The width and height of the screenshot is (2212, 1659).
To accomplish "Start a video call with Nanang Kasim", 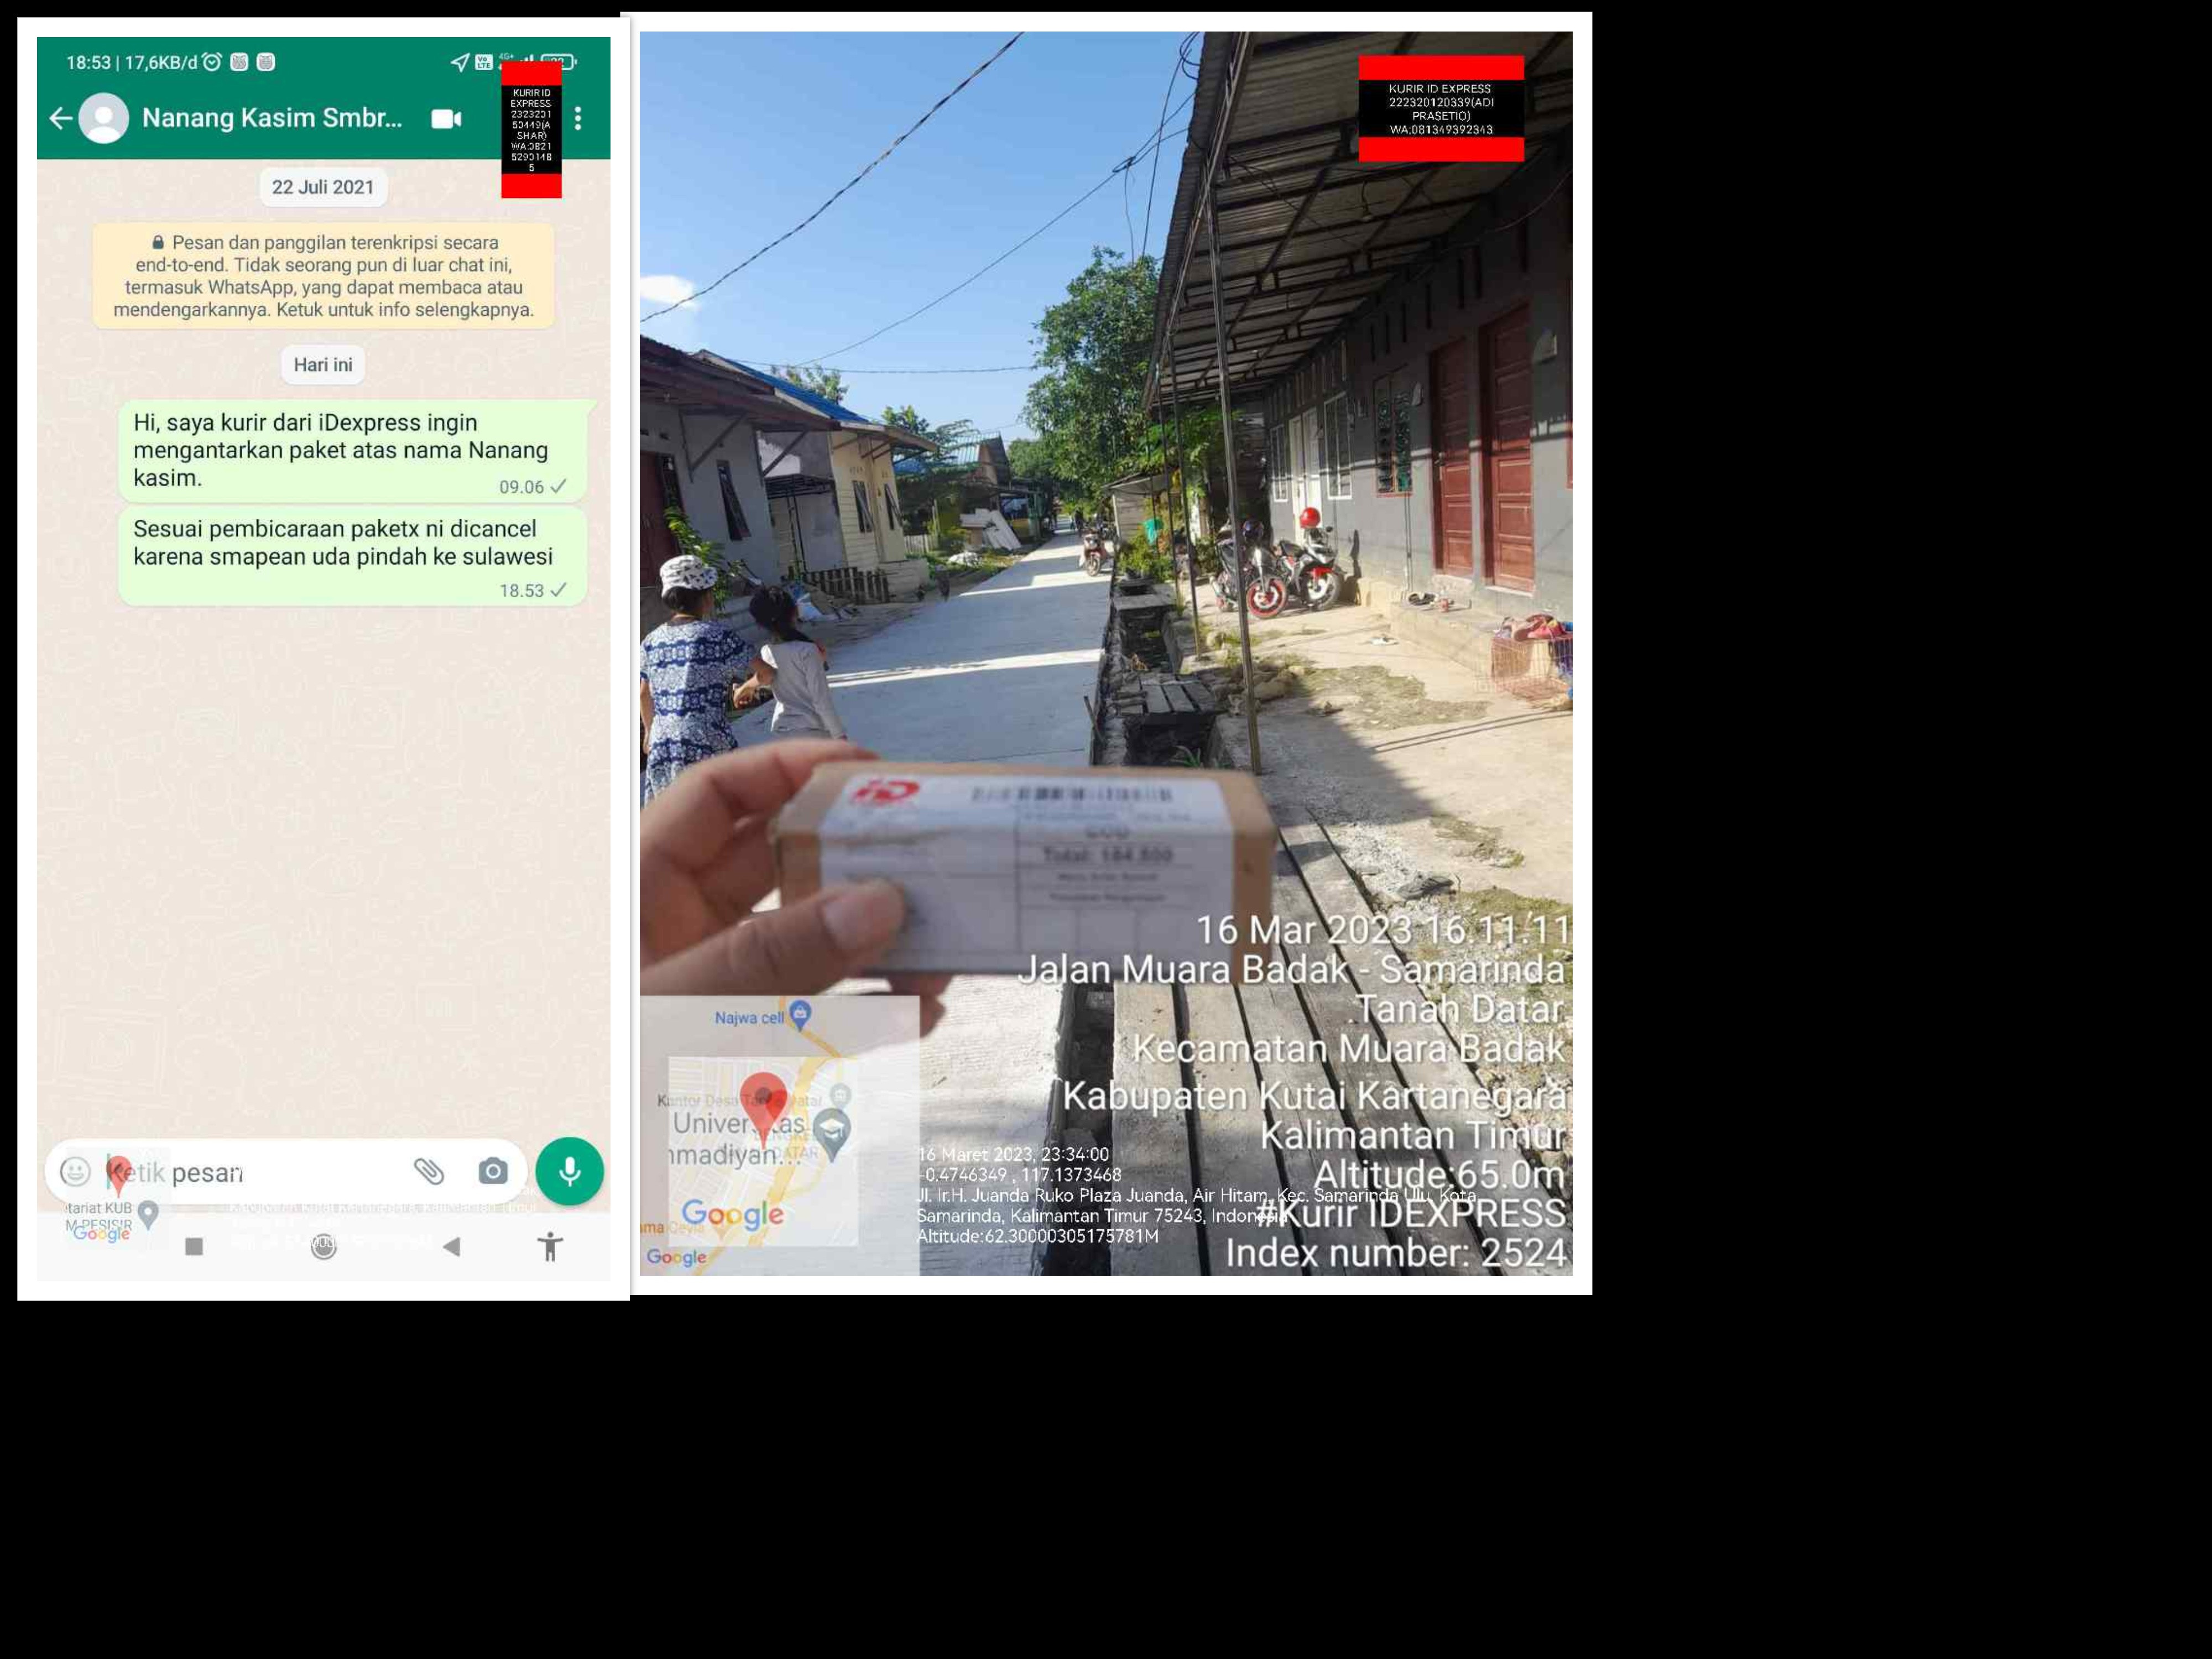I will tap(446, 119).
